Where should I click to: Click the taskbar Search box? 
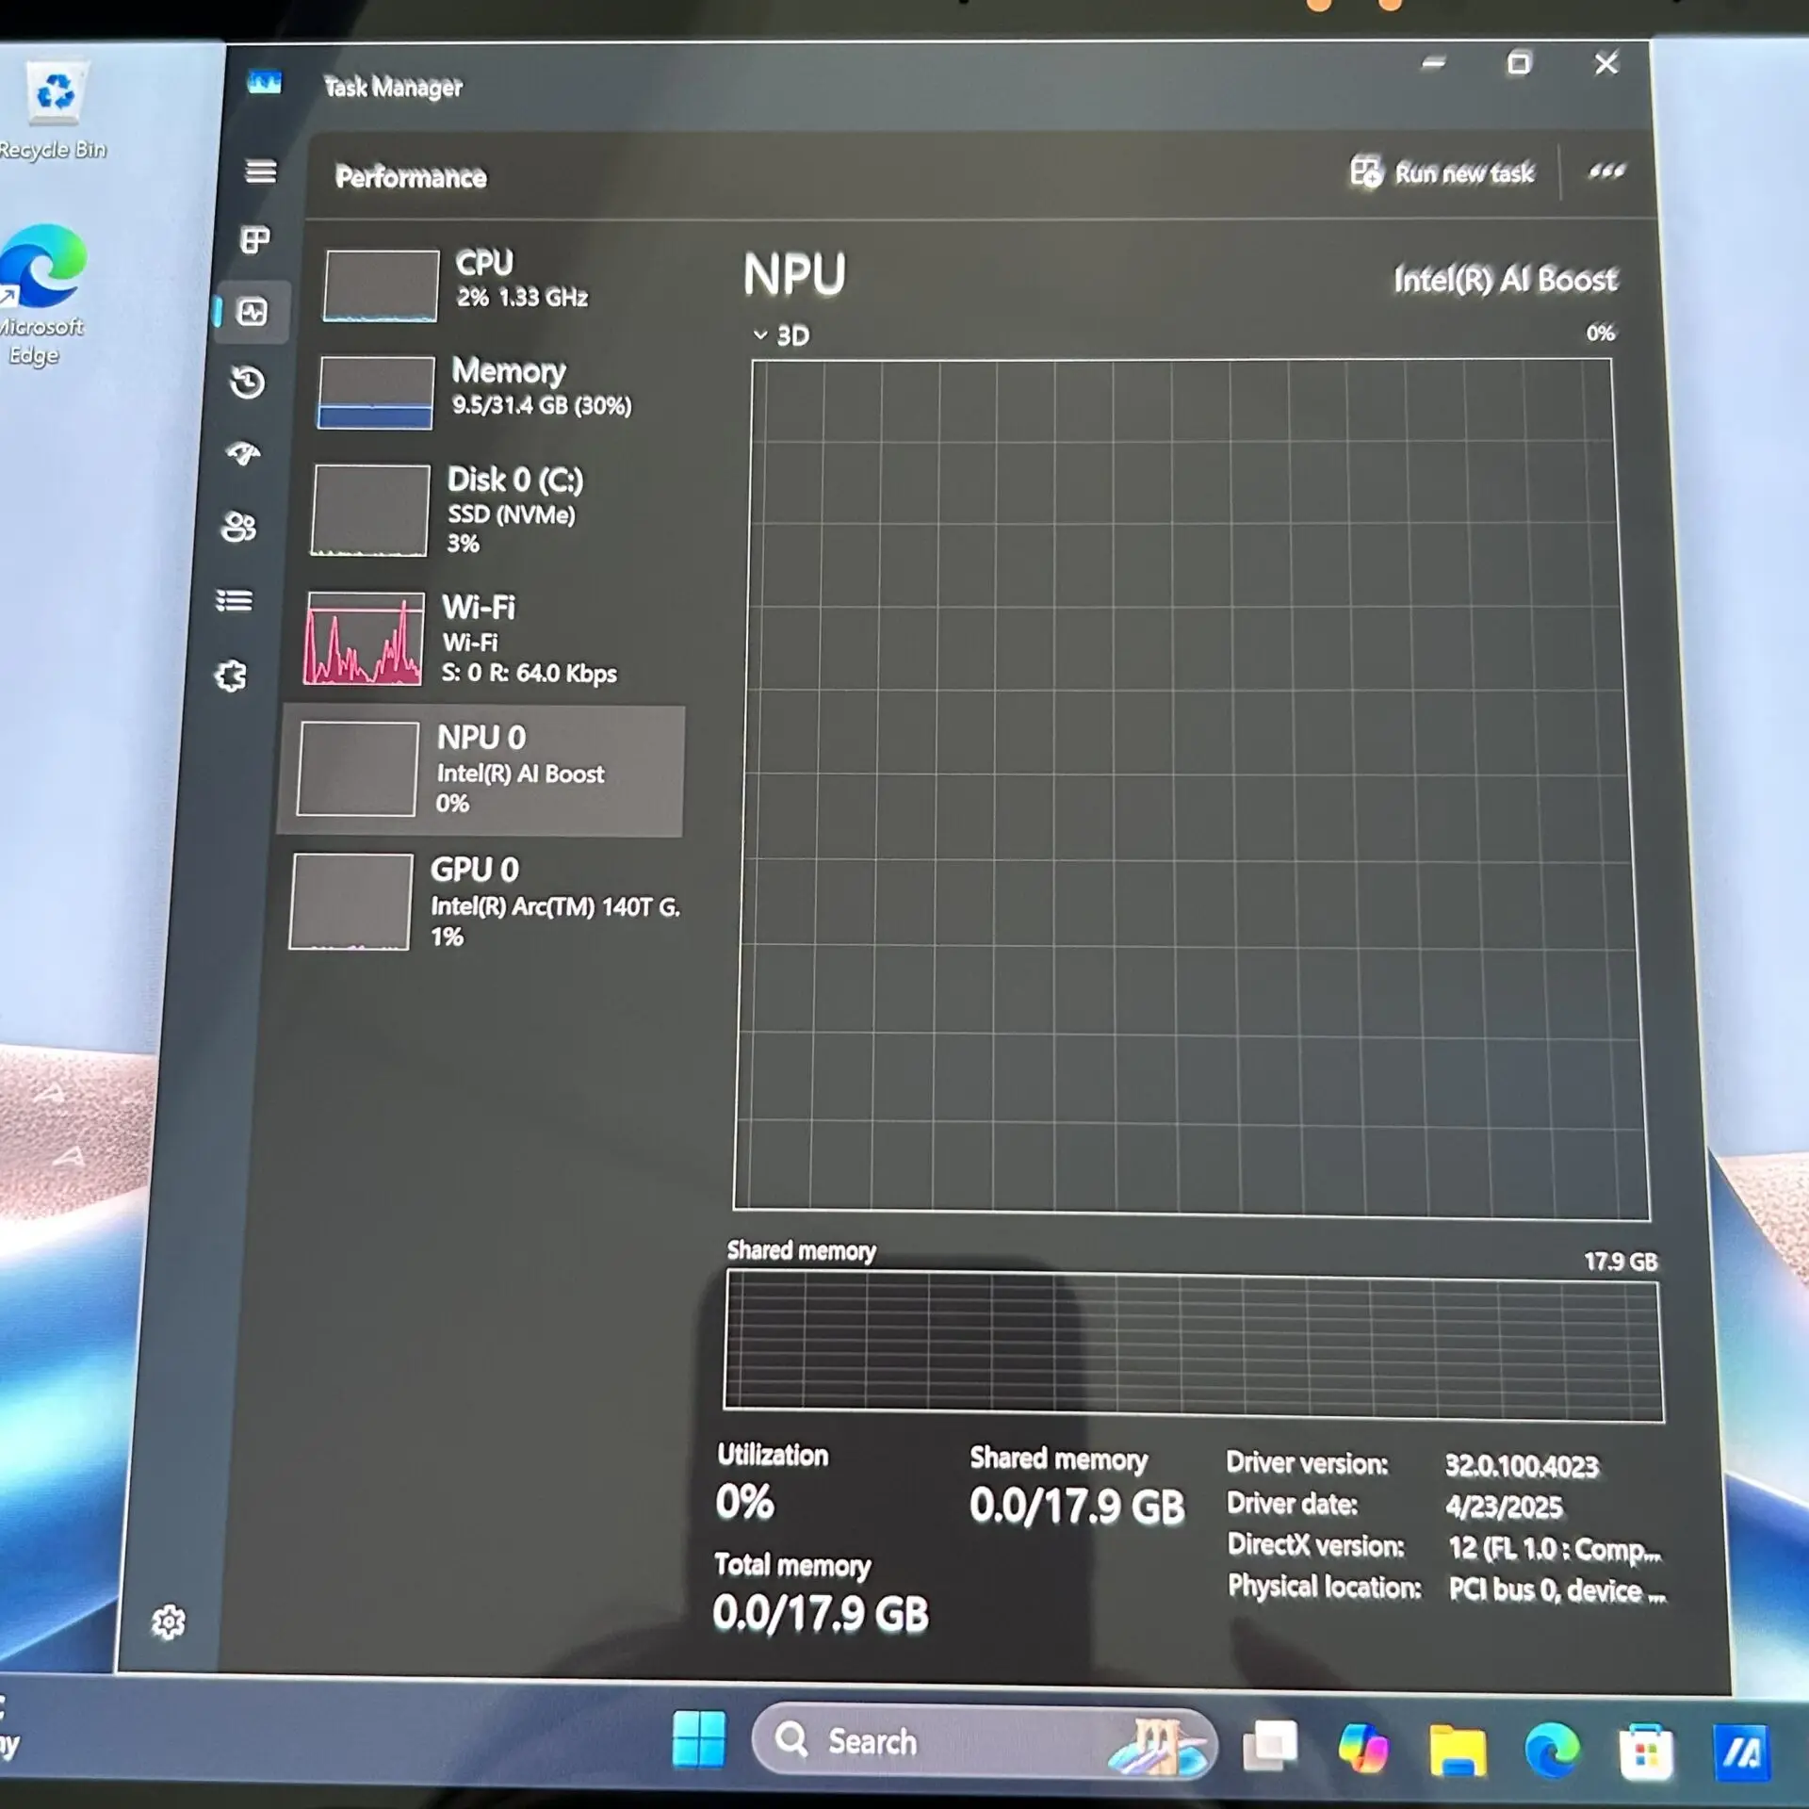point(985,1742)
